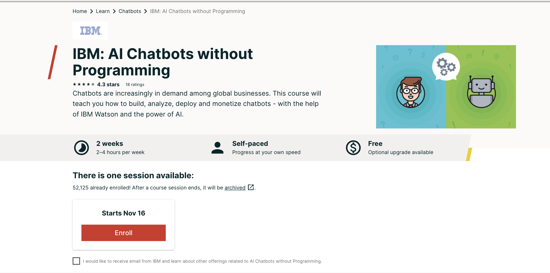
Task: Click the person icon near Self-paced
Action: pyautogui.click(x=217, y=147)
